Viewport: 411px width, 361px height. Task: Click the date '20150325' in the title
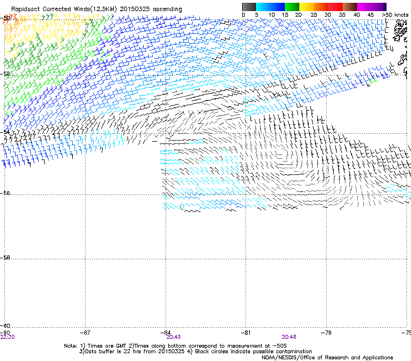pos(135,9)
